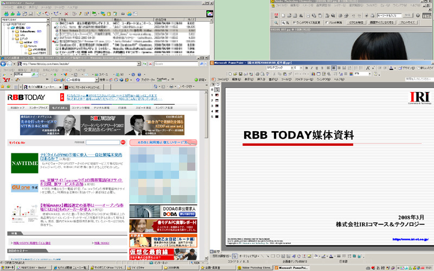Select Oval tool in PowerPoint drawing toolbar

click(278, 256)
